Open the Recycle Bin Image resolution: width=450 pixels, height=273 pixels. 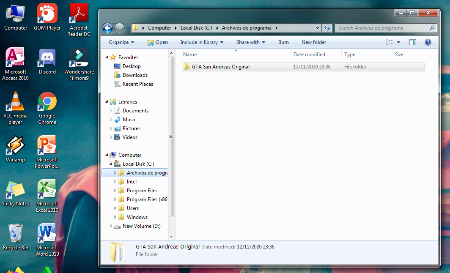click(16, 237)
